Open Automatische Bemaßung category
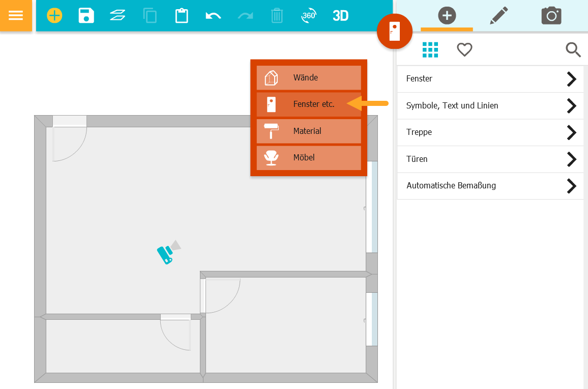 coord(490,186)
